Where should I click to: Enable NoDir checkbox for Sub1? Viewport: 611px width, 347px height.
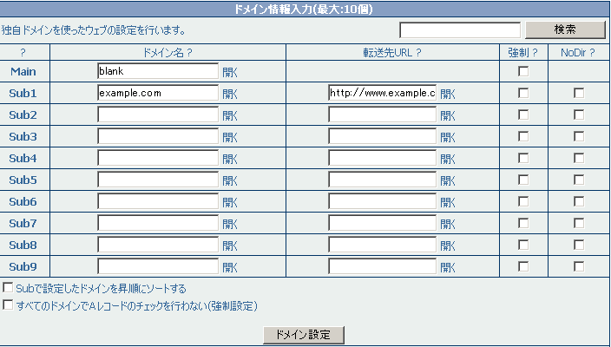pos(579,93)
